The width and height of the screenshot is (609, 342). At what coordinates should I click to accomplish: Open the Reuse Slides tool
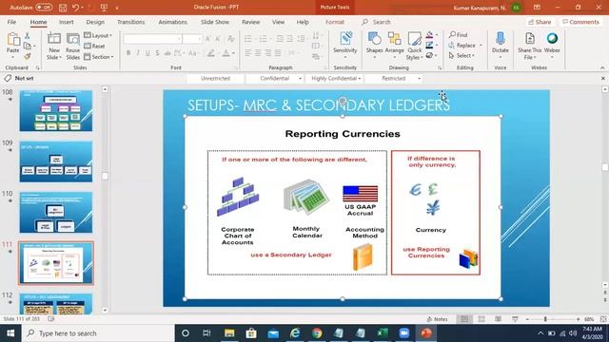click(72, 46)
